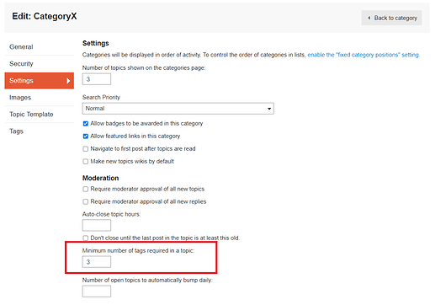Click the Back to category button
The width and height of the screenshot is (435, 305).
pos(391,18)
